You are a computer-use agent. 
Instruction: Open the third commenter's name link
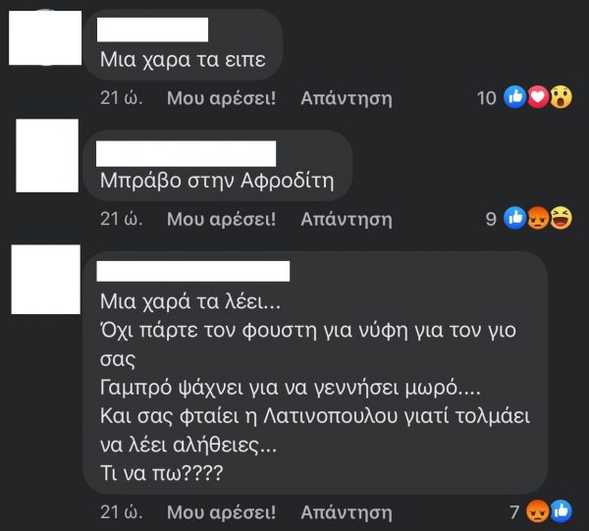pos(193,271)
